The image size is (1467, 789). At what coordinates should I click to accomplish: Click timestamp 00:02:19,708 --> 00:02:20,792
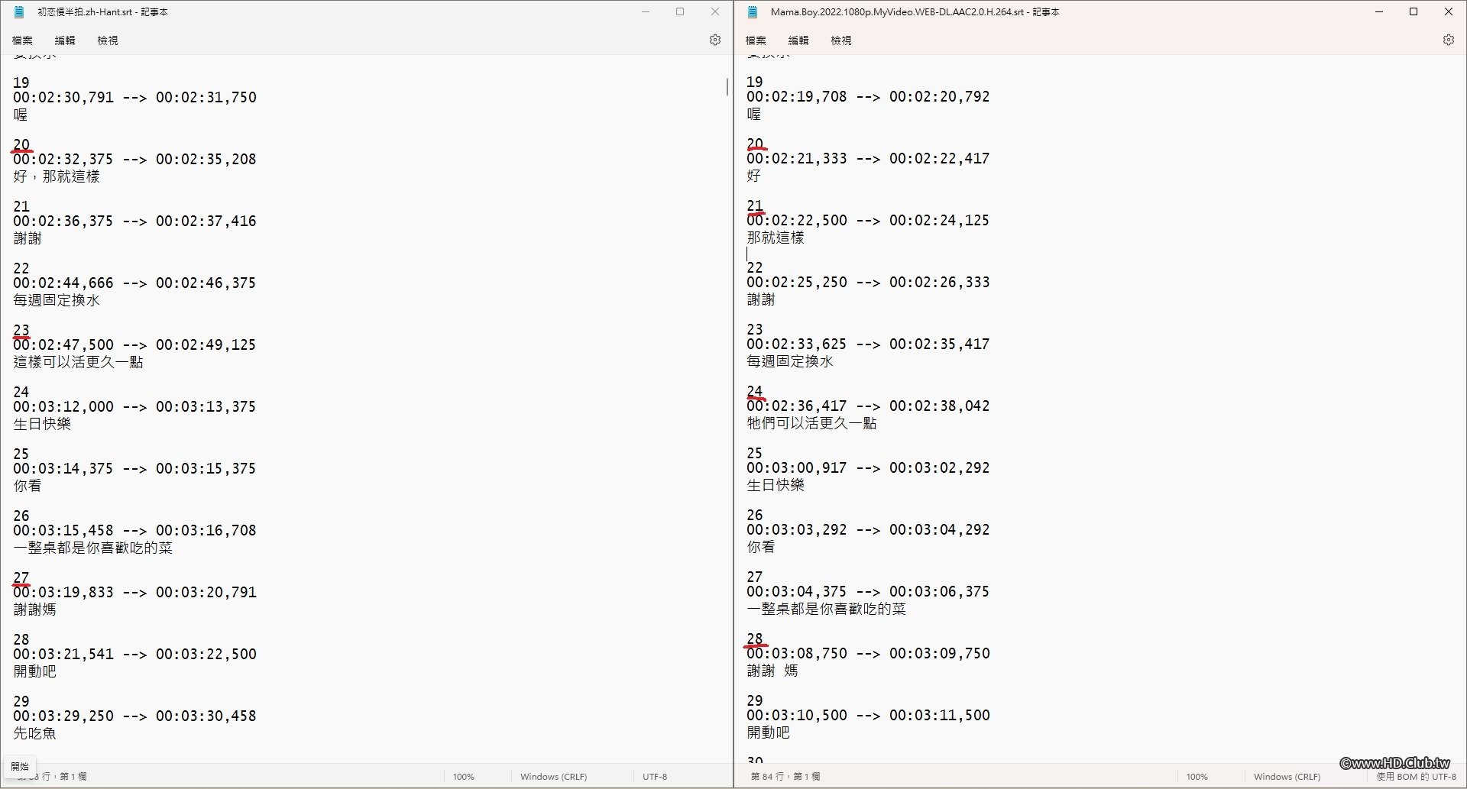[868, 97]
